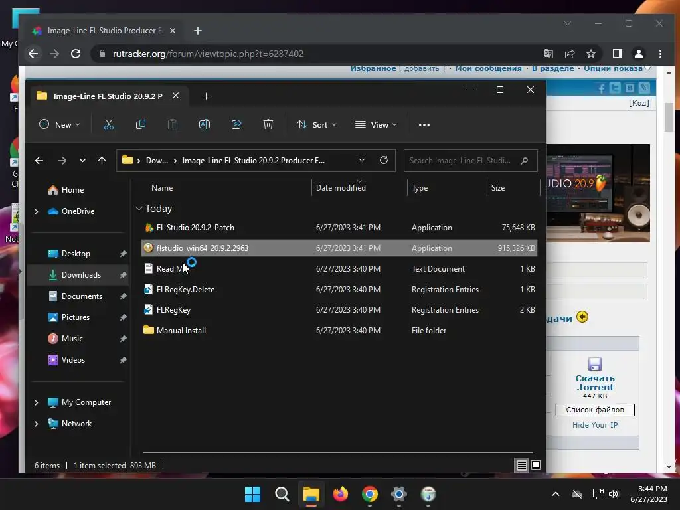Open a new Chrome tab

198,31
